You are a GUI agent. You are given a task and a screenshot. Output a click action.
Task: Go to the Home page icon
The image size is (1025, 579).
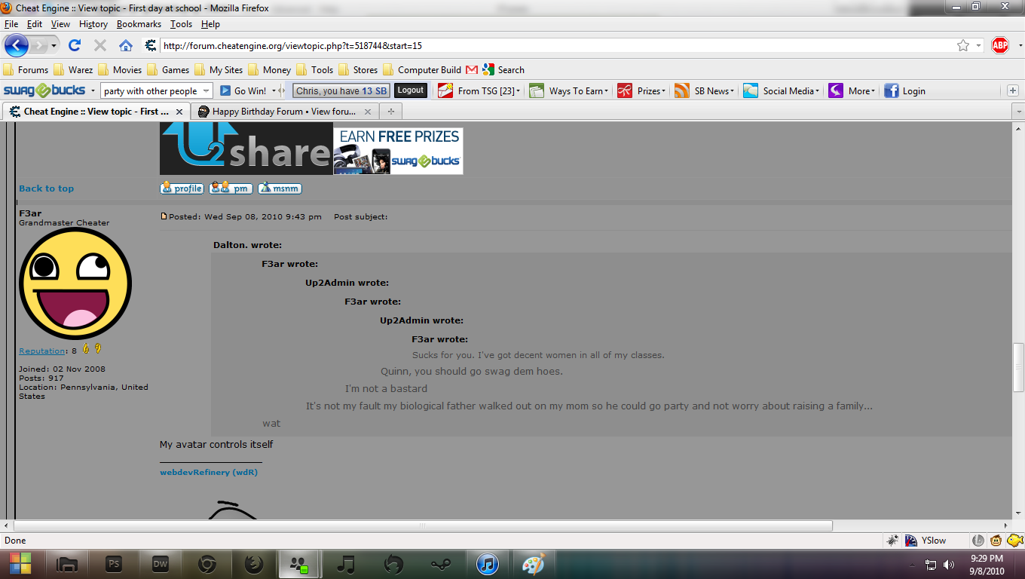pos(126,45)
